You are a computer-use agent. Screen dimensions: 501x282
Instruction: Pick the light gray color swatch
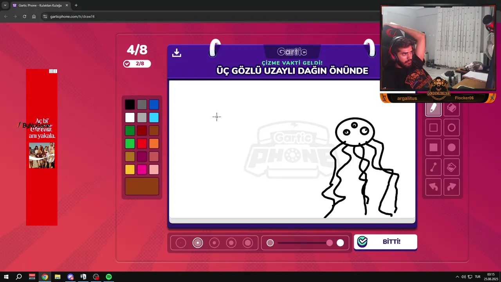[x=142, y=117]
